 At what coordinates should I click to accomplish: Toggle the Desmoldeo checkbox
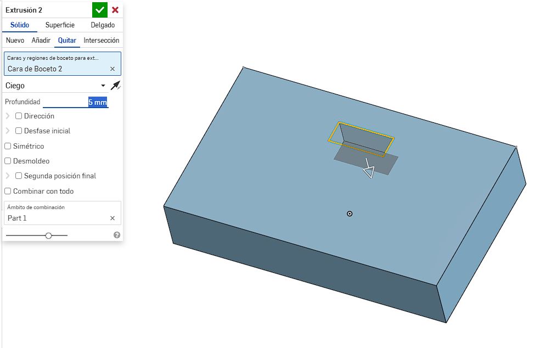[8, 161]
